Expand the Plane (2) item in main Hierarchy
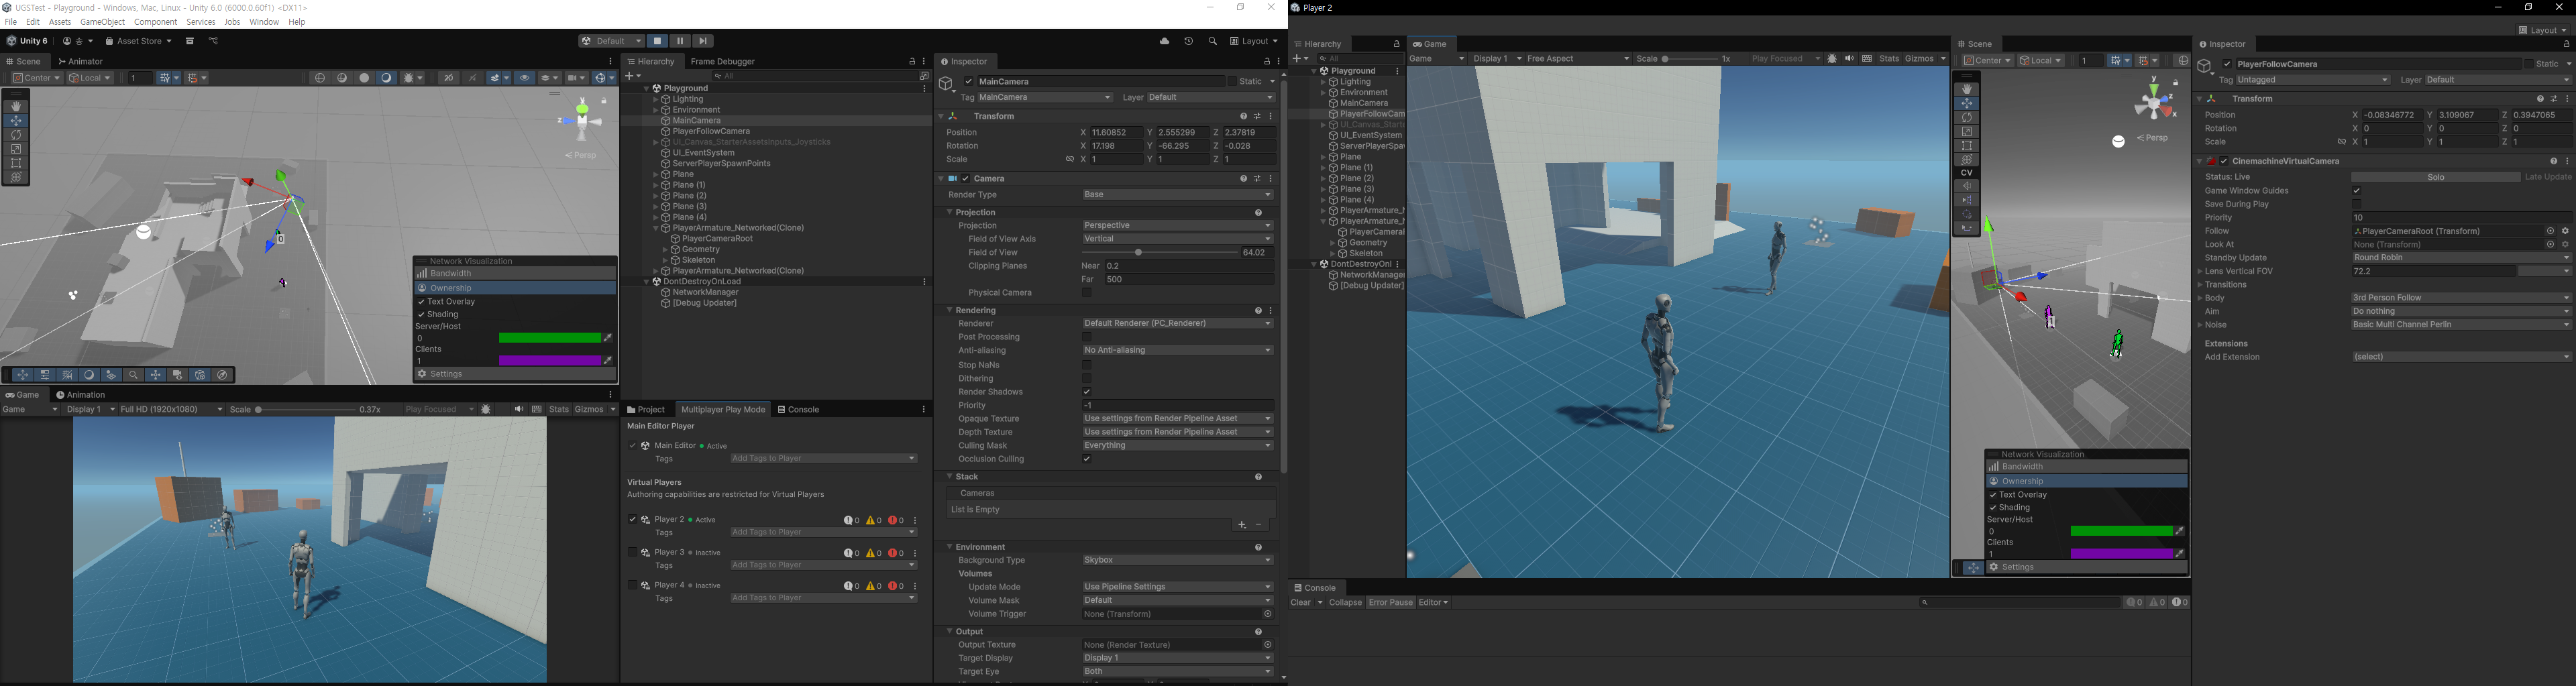2576x686 pixels. [656, 196]
